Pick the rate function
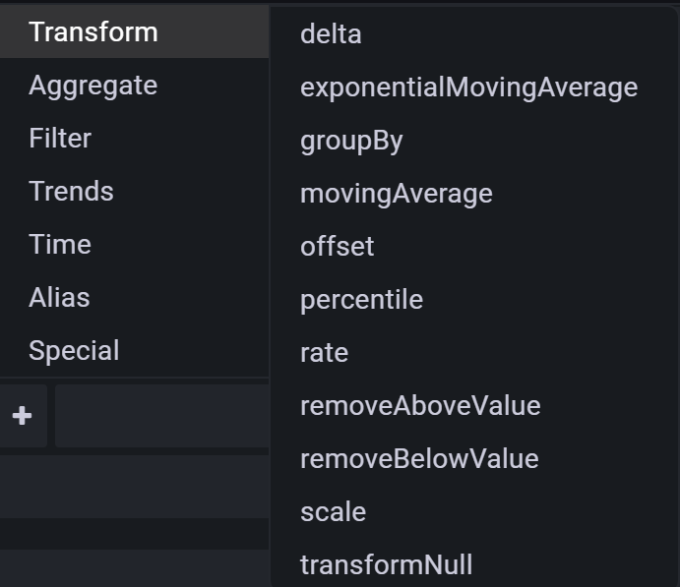 324,352
